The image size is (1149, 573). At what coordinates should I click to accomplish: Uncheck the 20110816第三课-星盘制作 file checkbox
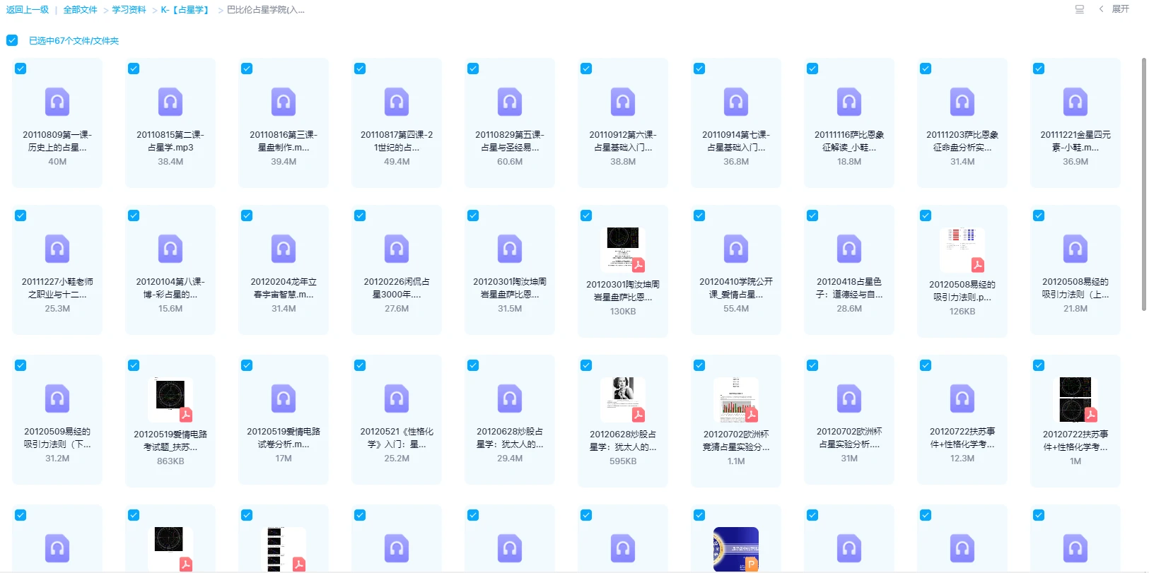(247, 69)
